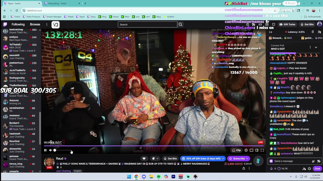This screenshot has width=323, height=181.
Task: Click the English language tag
Action: click(77, 171)
